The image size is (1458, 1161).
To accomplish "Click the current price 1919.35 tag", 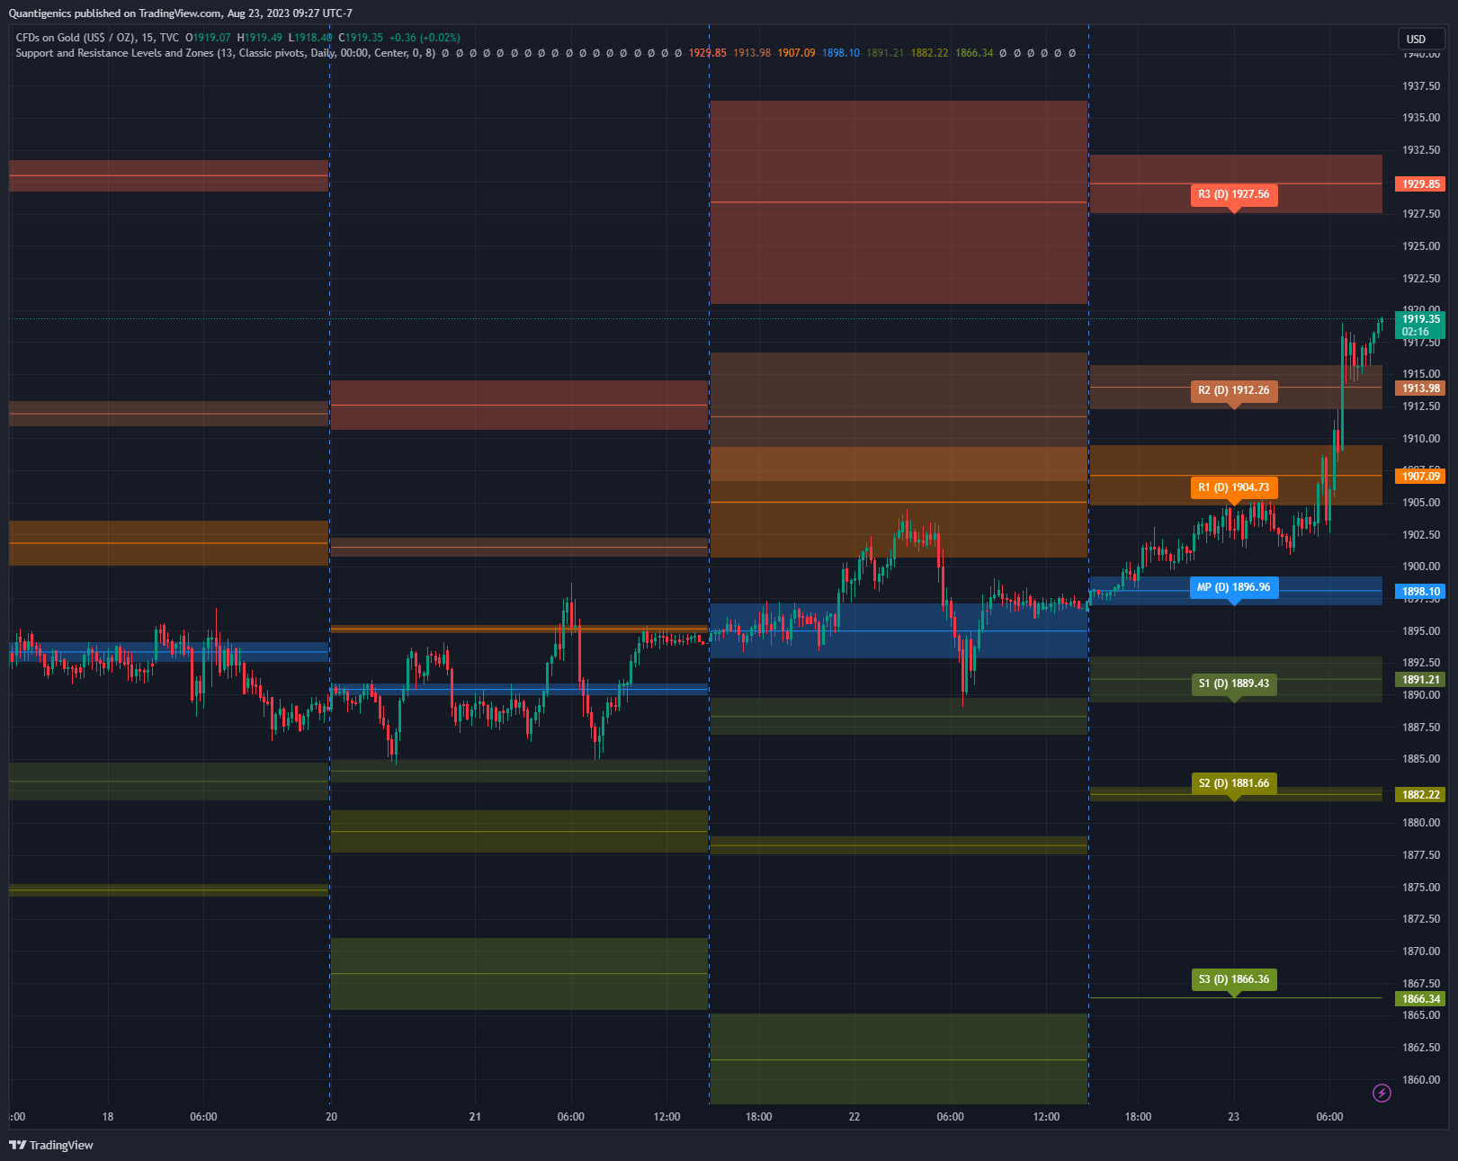I will 1420,326.
